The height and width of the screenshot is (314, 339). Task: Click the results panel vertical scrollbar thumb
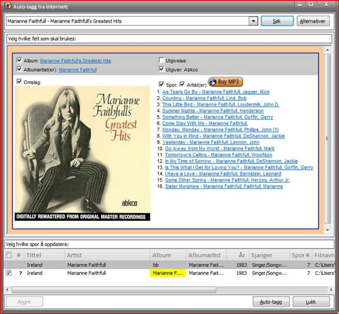(x=328, y=139)
